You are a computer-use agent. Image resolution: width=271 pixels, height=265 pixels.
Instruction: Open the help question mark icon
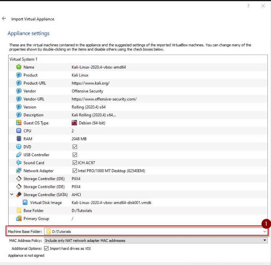(248, 6)
